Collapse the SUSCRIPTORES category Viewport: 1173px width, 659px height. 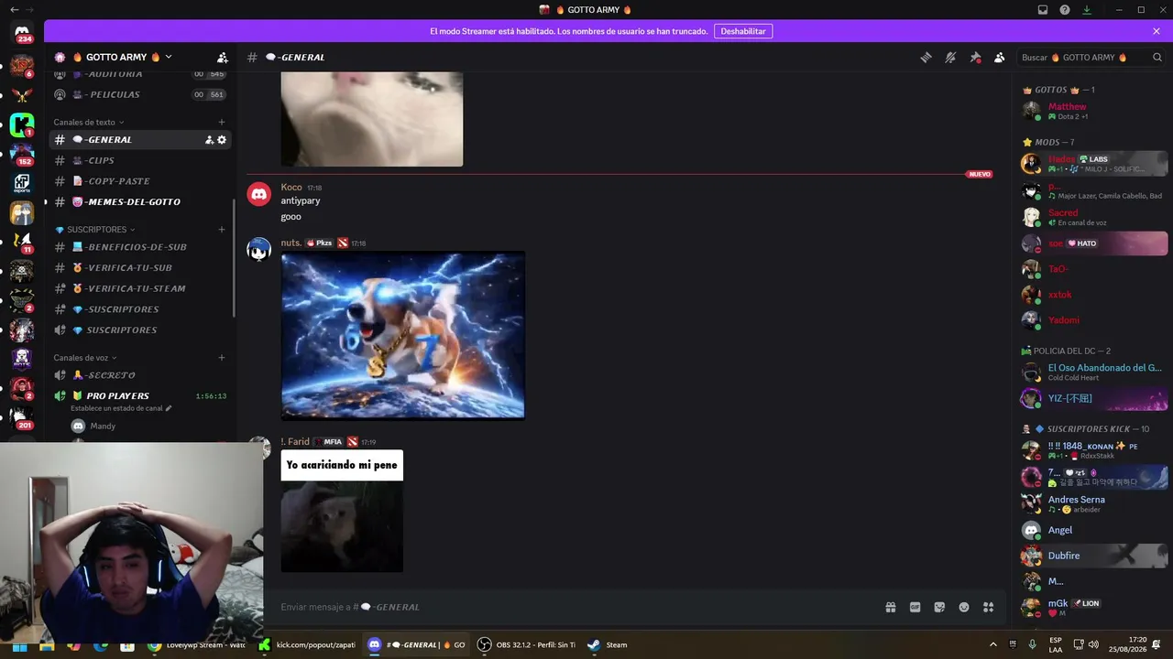(95, 230)
